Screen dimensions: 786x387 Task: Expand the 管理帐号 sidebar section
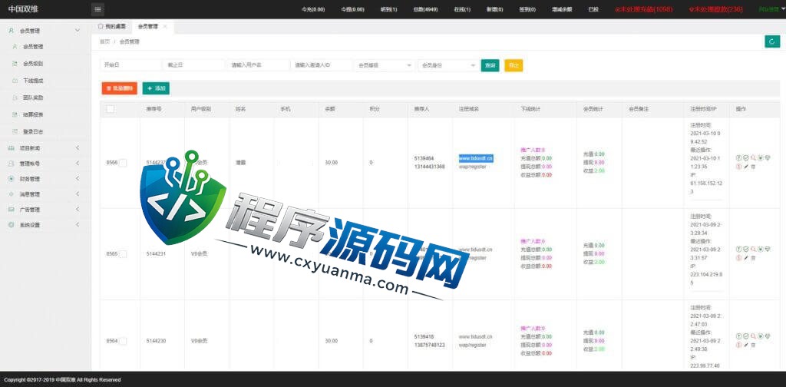(x=45, y=164)
